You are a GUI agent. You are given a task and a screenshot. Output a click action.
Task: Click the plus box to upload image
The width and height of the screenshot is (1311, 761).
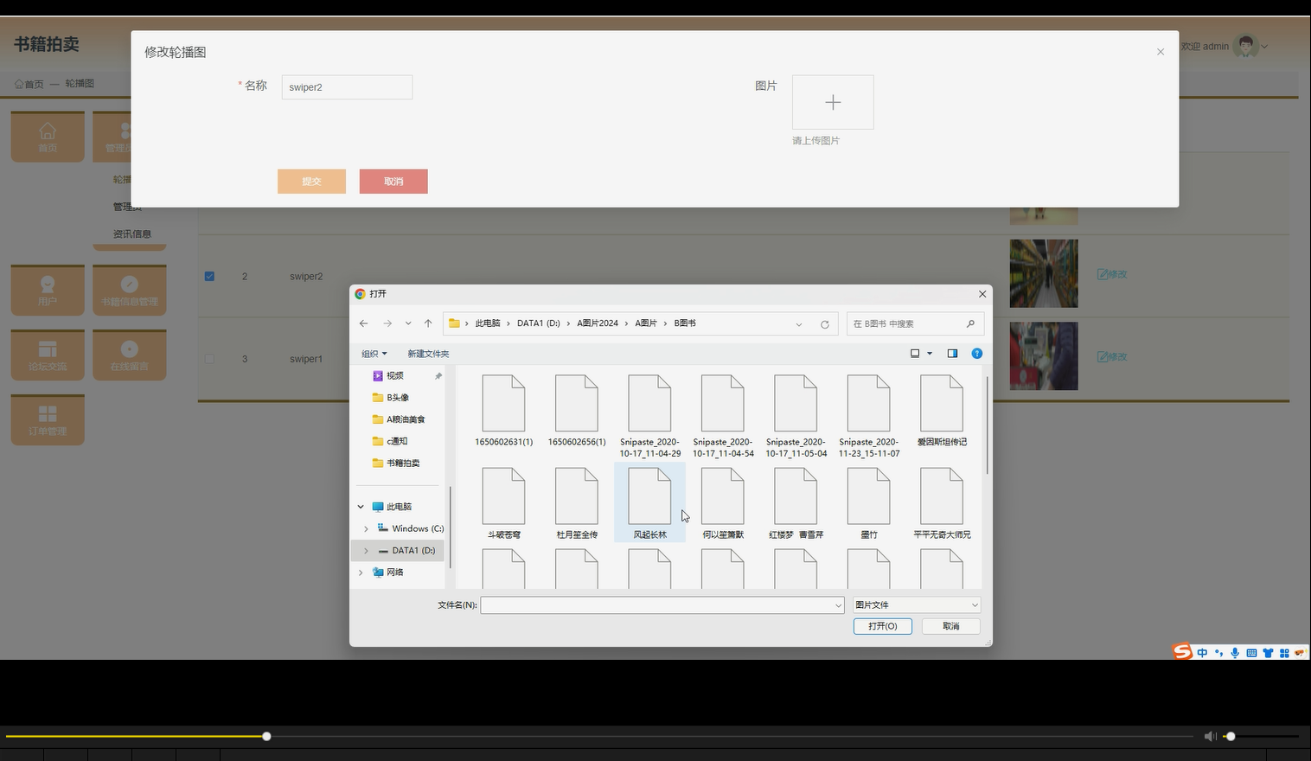(833, 102)
